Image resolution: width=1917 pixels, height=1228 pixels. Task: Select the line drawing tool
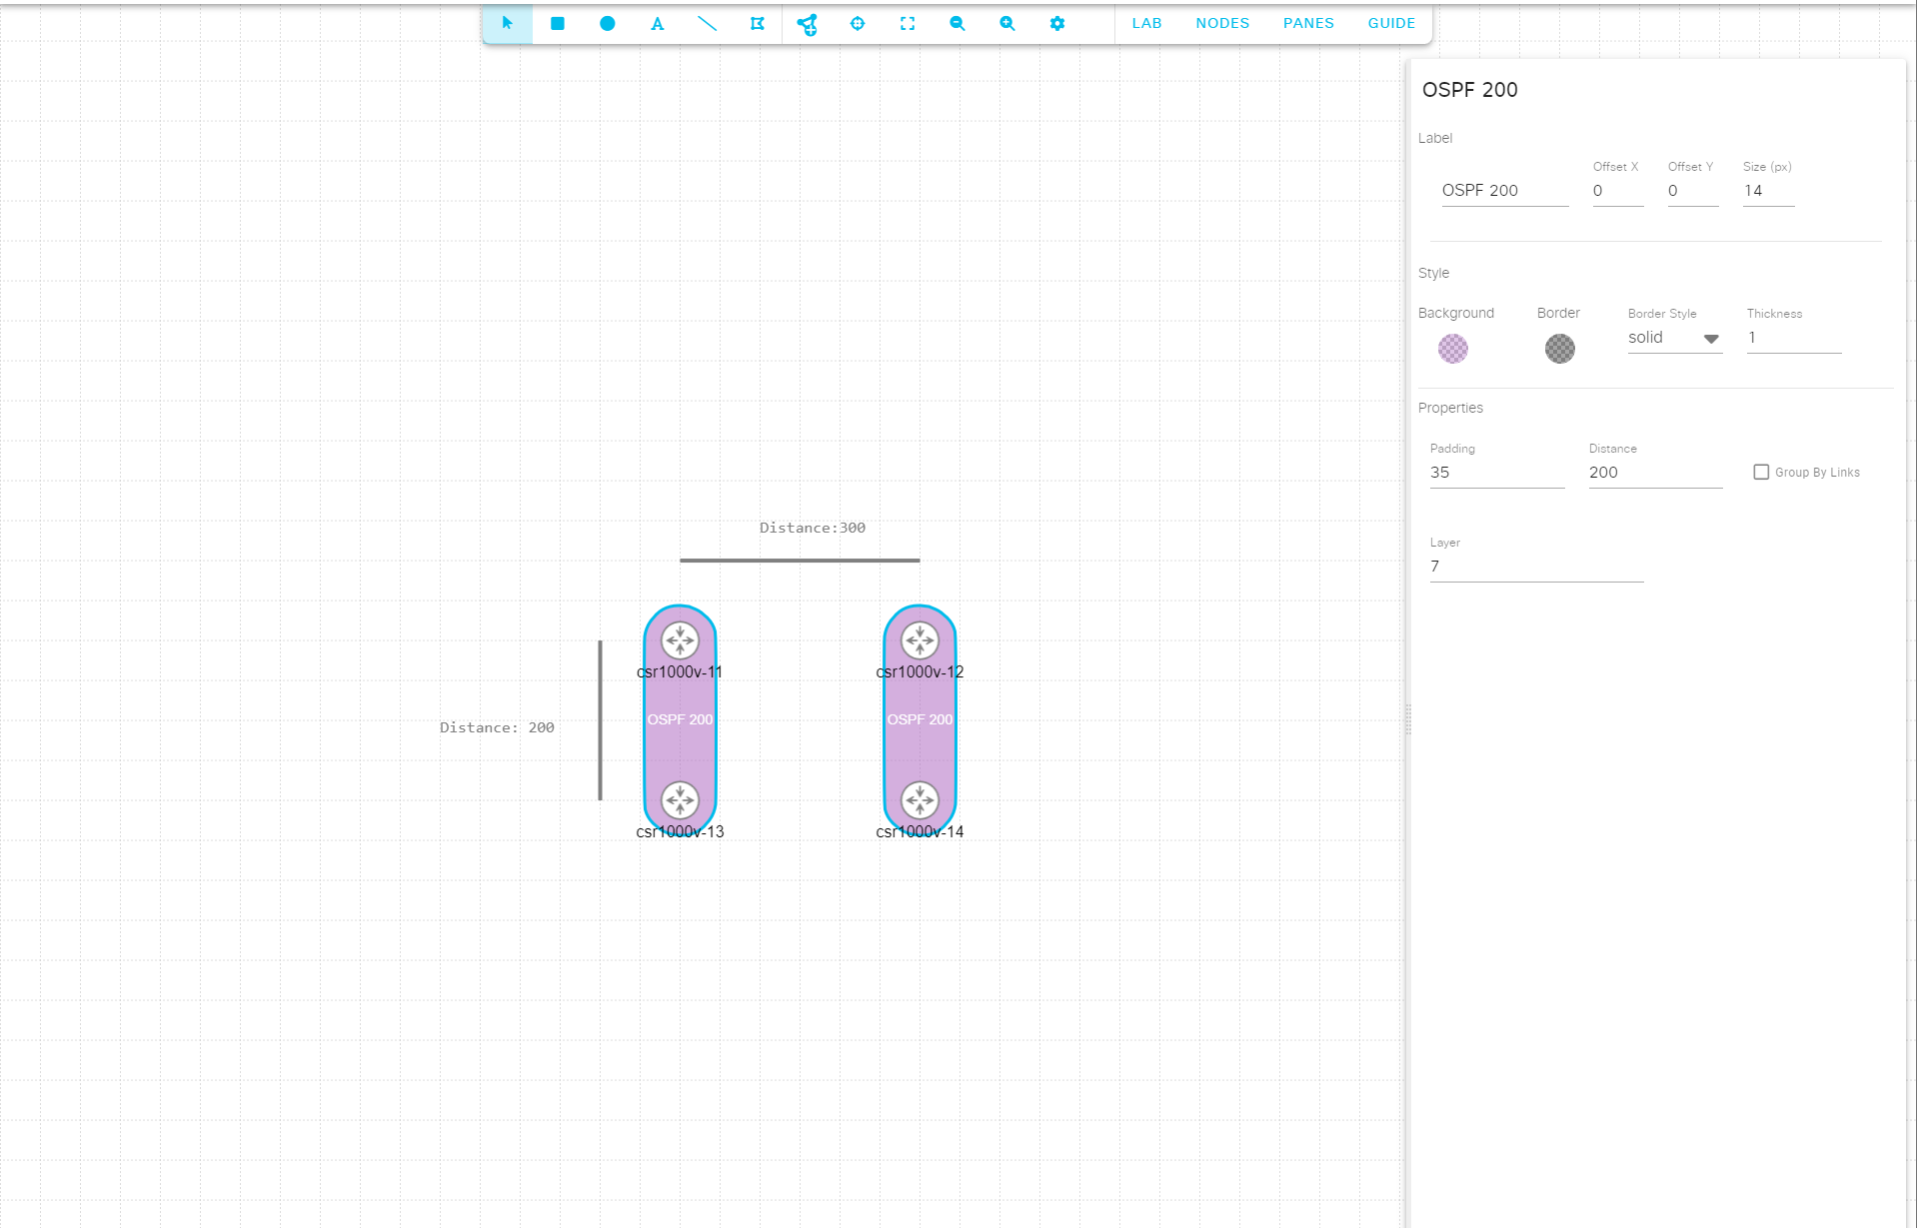[707, 23]
